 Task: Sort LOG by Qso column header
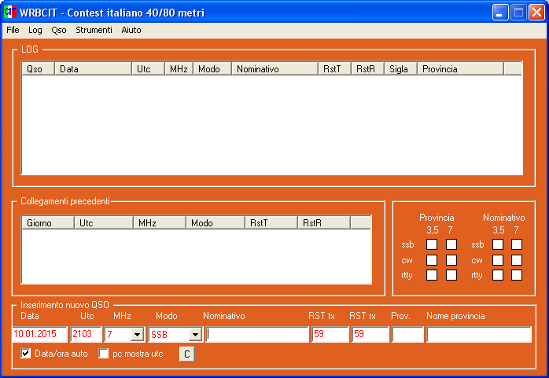(38, 68)
